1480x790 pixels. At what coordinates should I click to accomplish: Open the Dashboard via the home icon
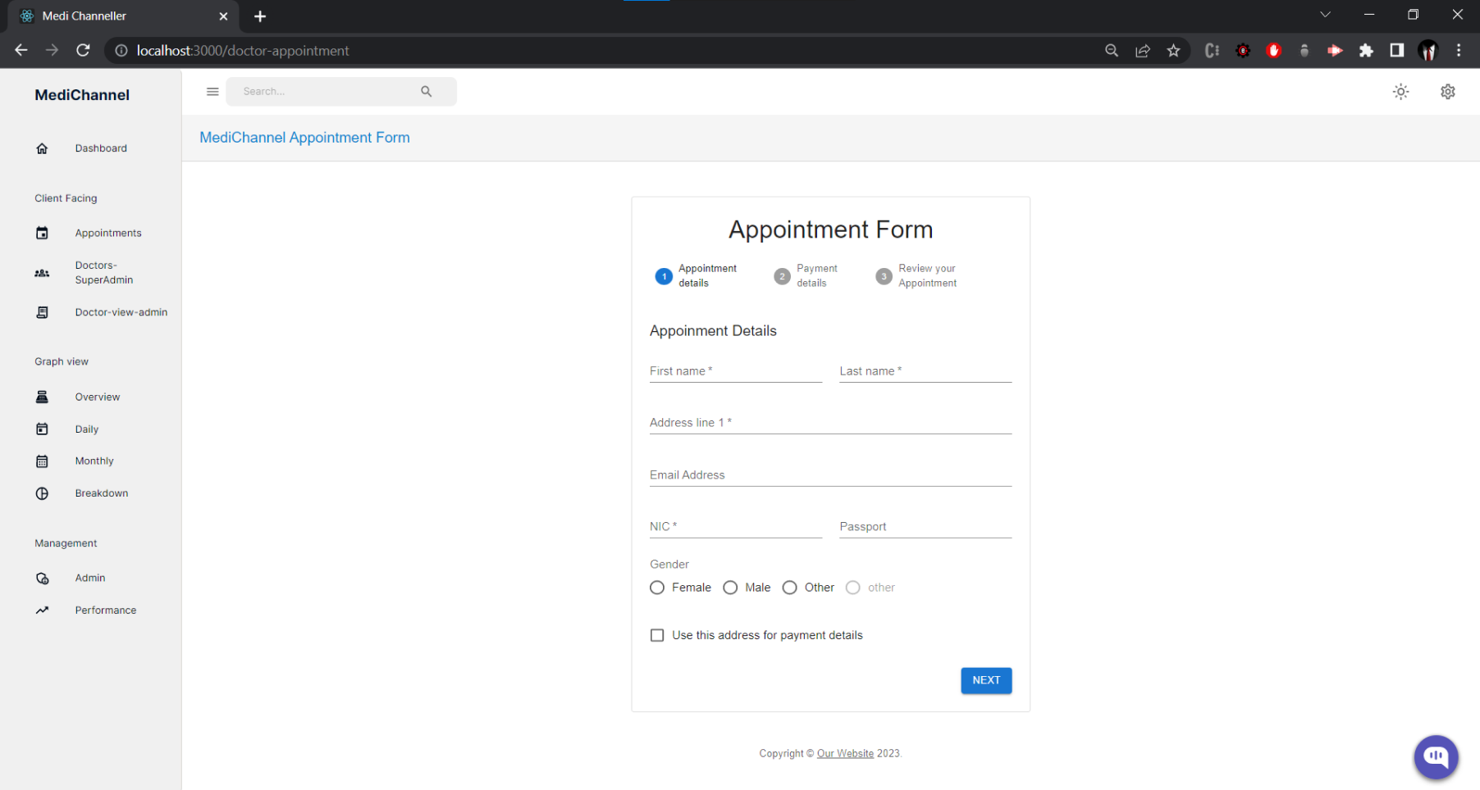(x=42, y=148)
